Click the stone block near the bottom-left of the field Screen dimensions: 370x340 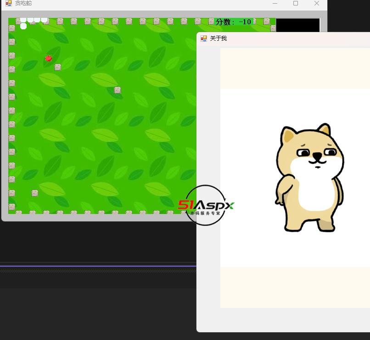pos(35,193)
